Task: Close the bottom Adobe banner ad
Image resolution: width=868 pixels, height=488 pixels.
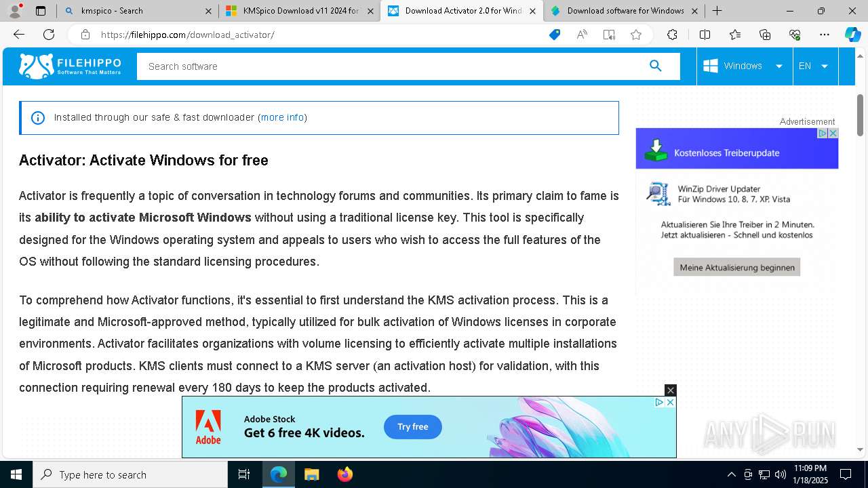Action: click(670, 402)
